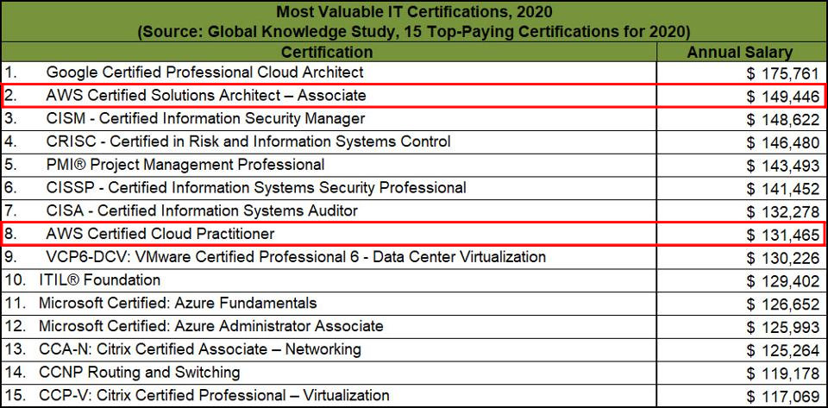Click salary value $ 146,480
828x408 pixels.
[782, 143]
